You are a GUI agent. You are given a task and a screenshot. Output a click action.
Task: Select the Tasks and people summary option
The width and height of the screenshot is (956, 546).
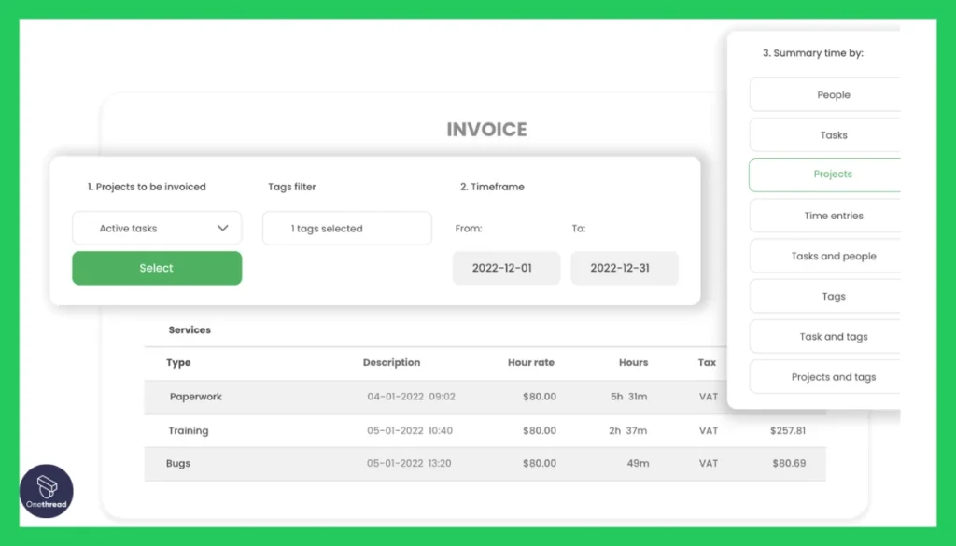tap(825, 256)
